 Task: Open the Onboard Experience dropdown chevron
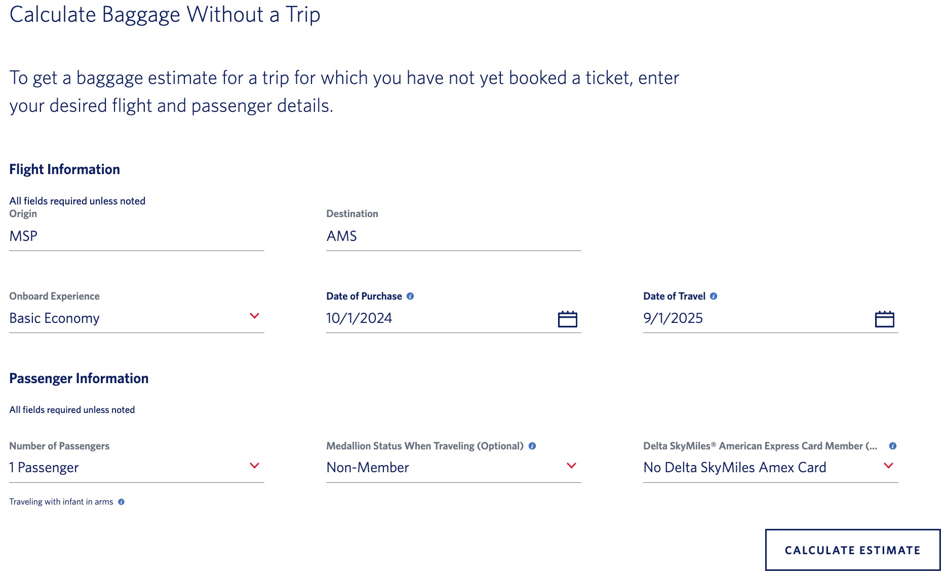255,316
